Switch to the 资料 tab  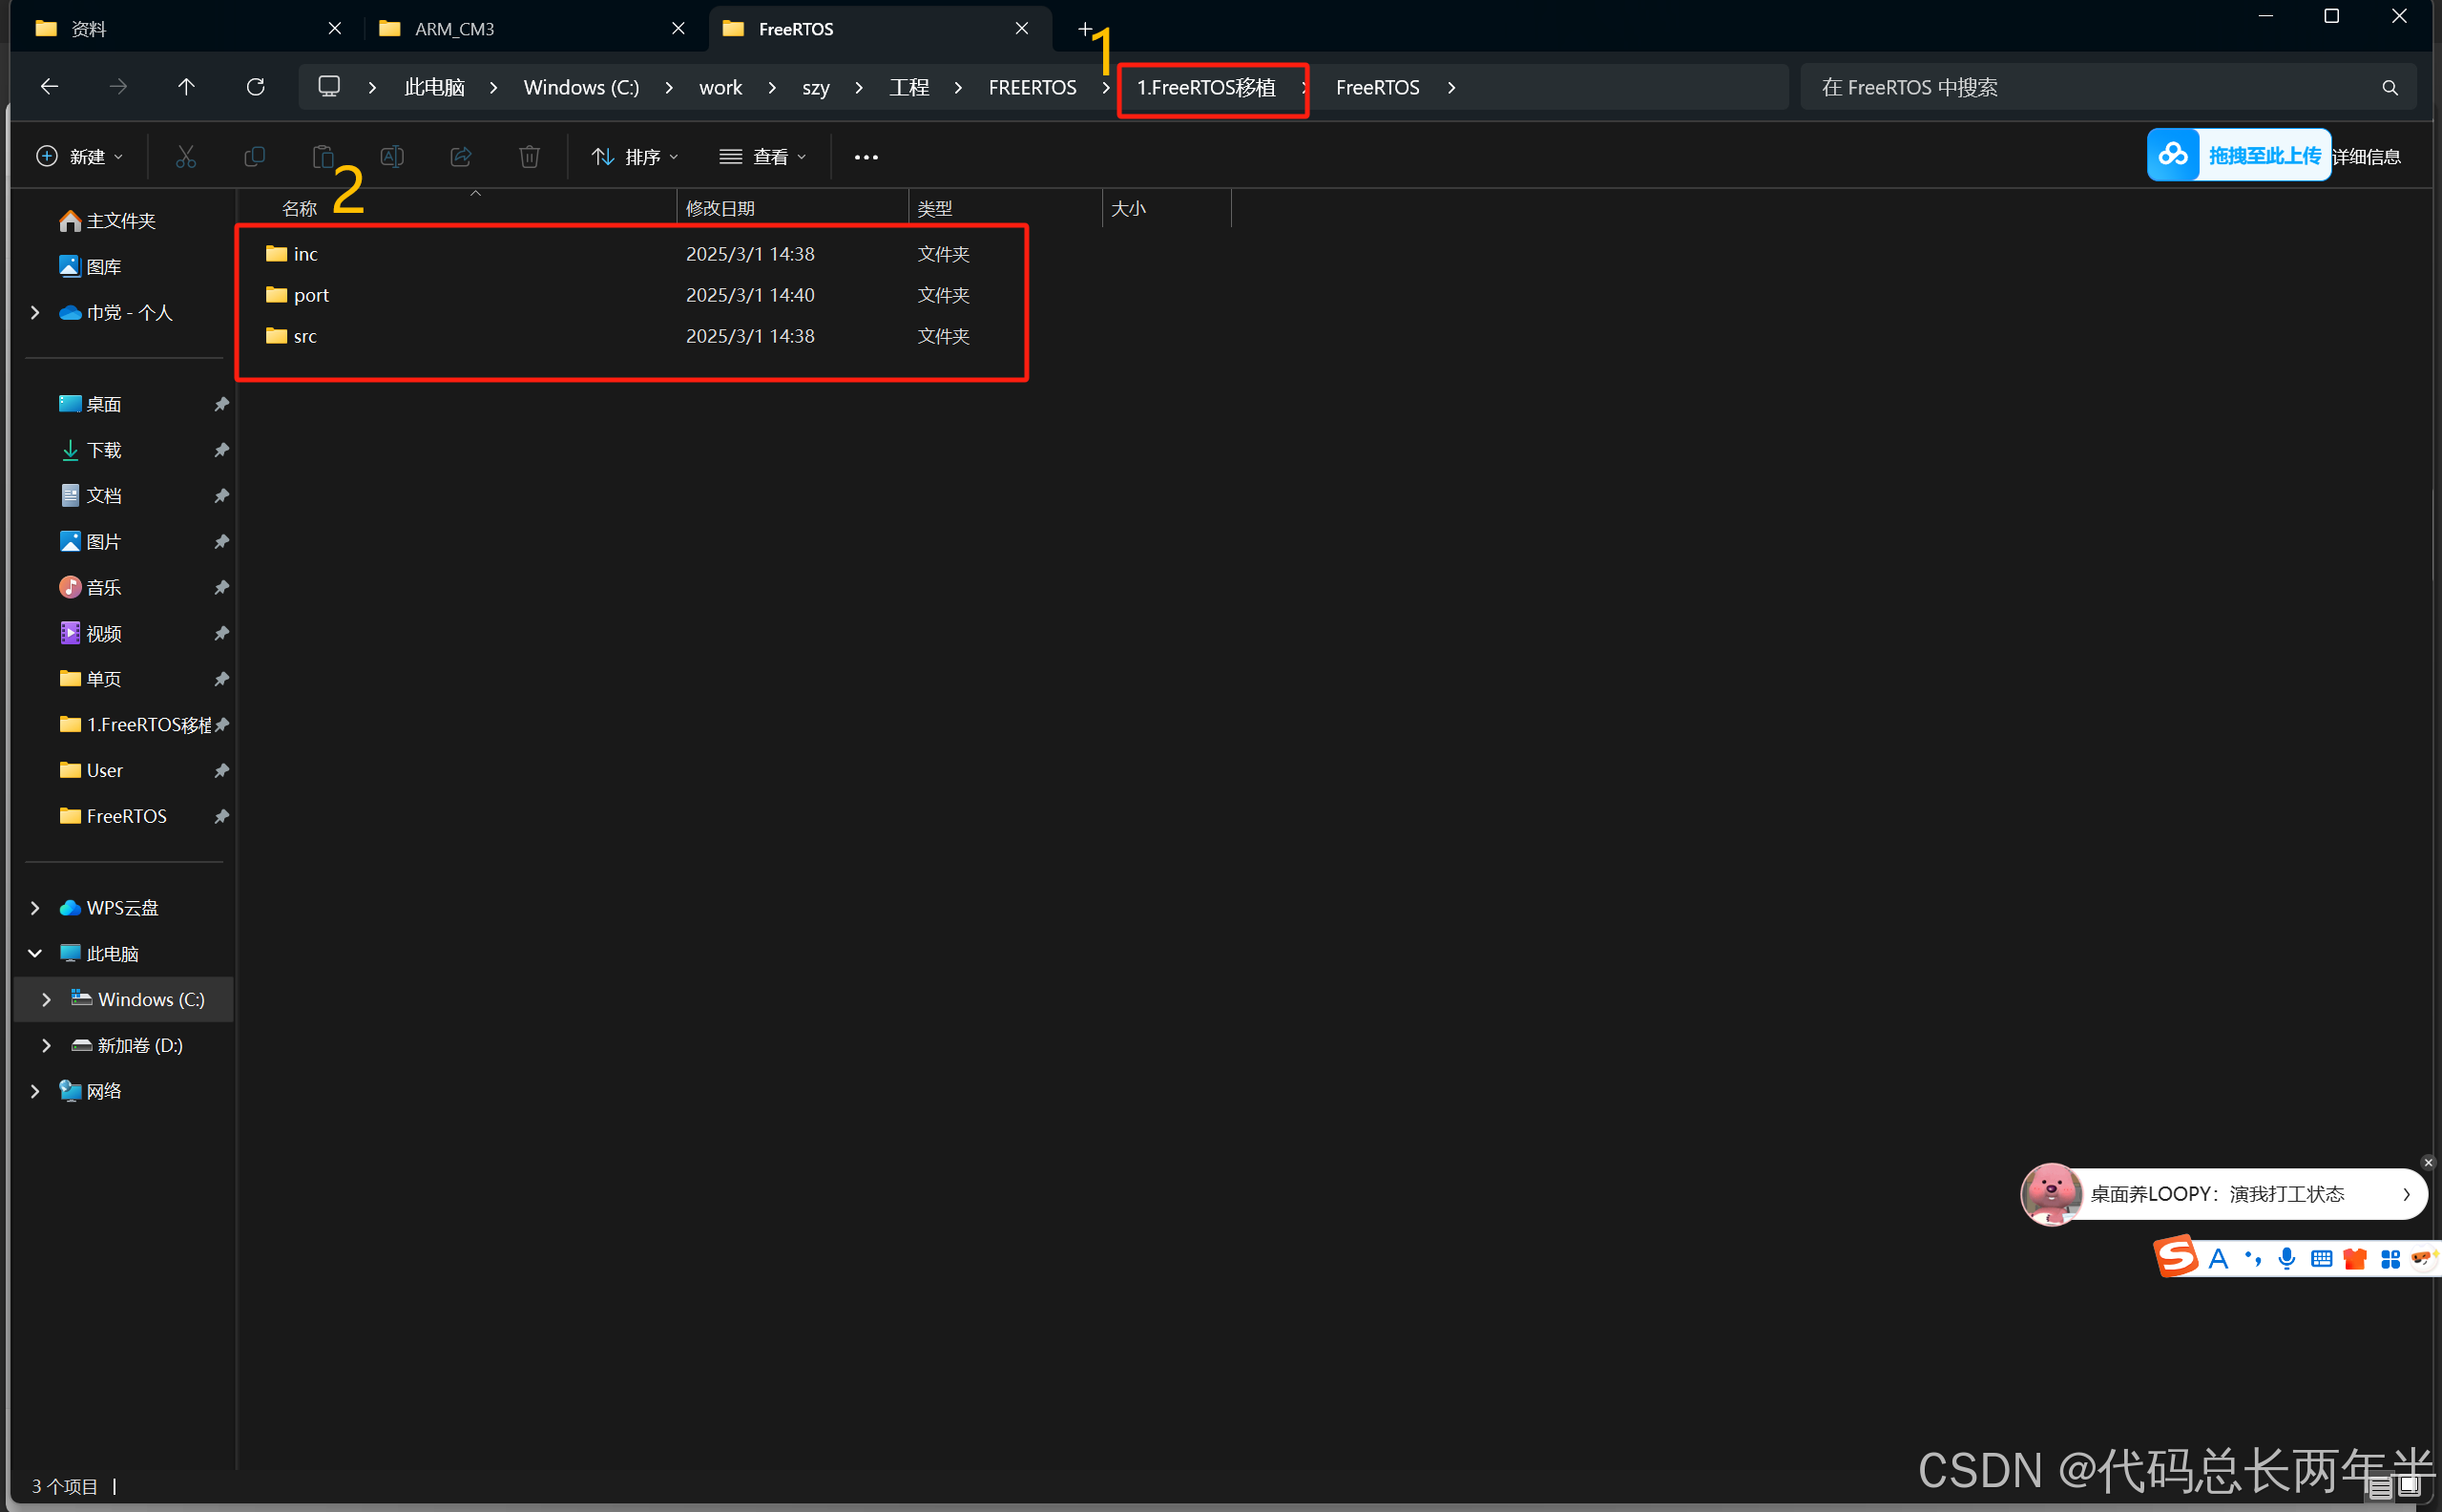coord(89,29)
